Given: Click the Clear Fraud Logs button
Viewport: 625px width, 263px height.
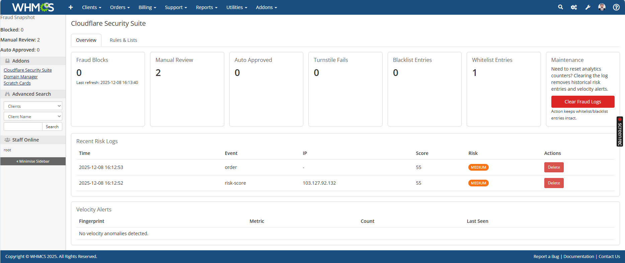Looking at the screenshot, I should tap(582, 102).
